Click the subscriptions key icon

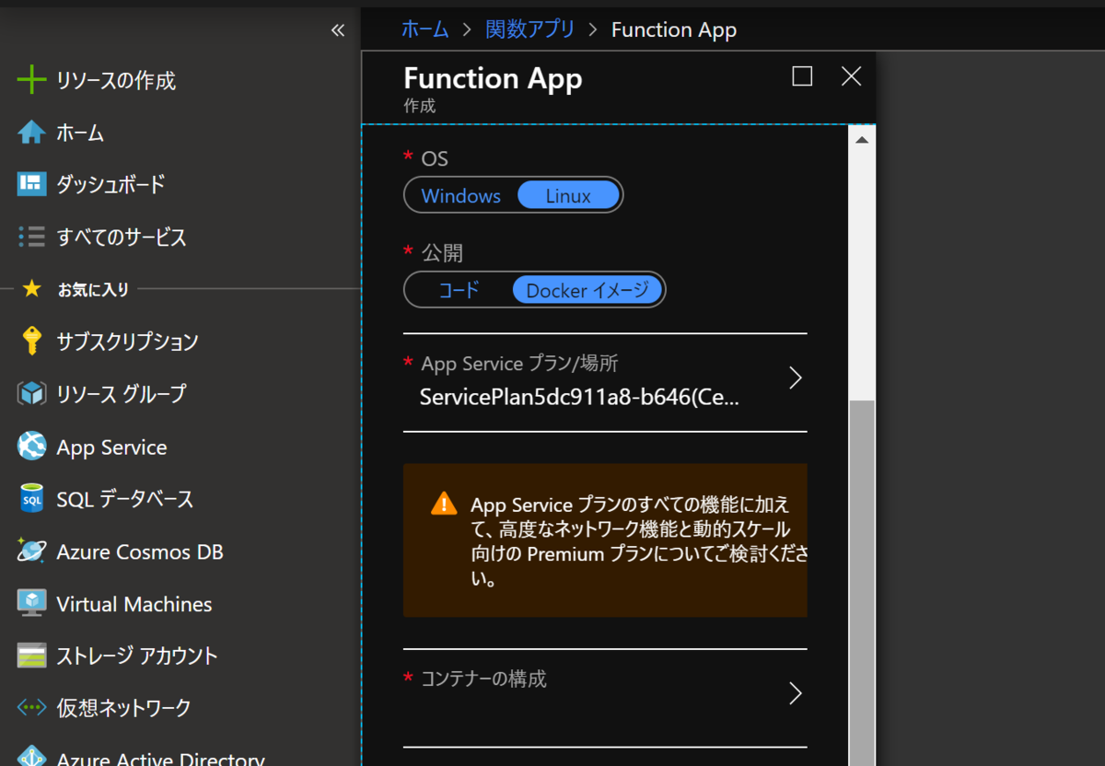[31, 342]
